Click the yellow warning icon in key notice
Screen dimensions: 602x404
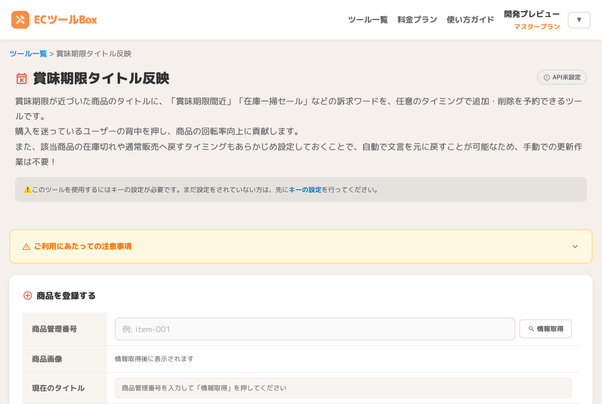point(28,190)
